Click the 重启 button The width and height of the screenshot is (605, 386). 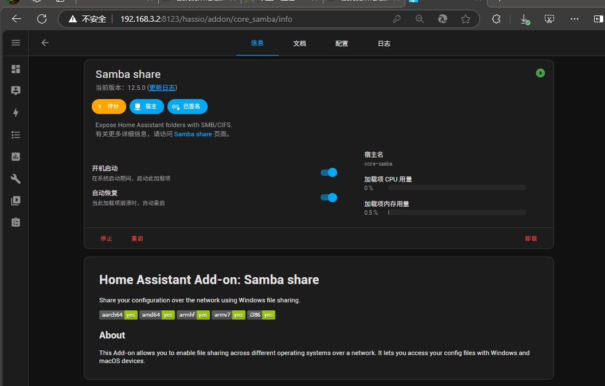point(137,239)
